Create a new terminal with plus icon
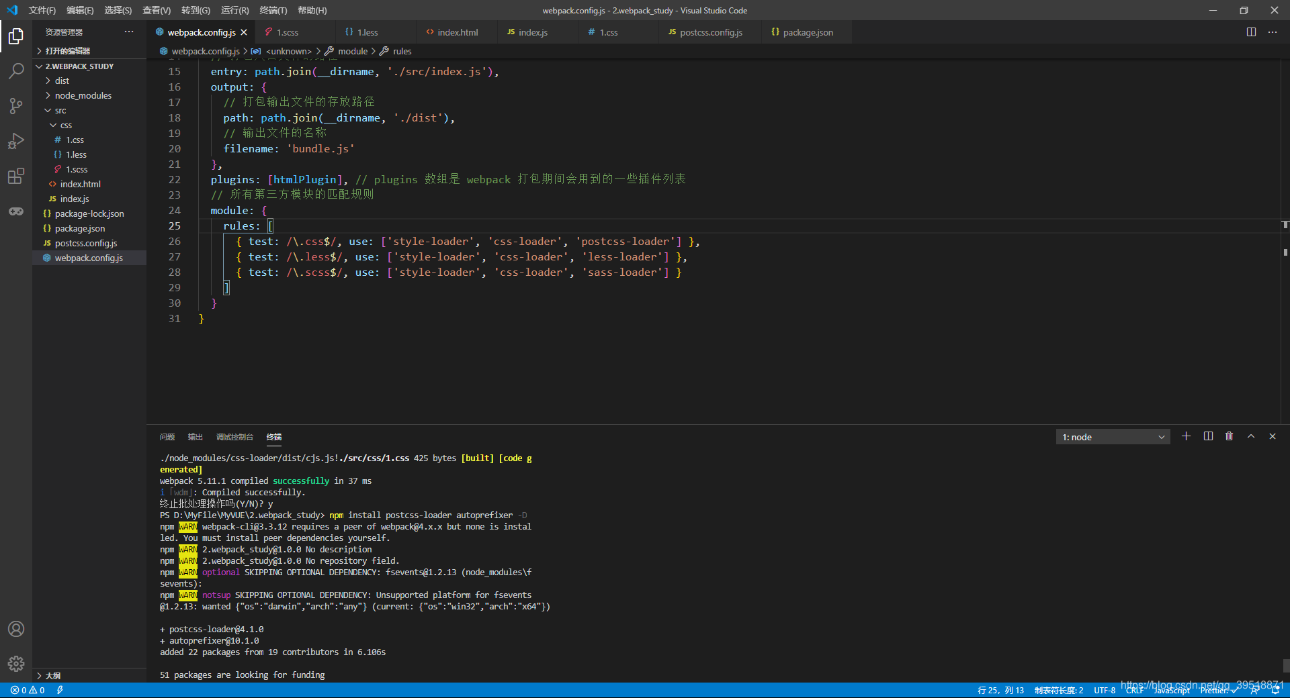 pyautogui.click(x=1187, y=436)
